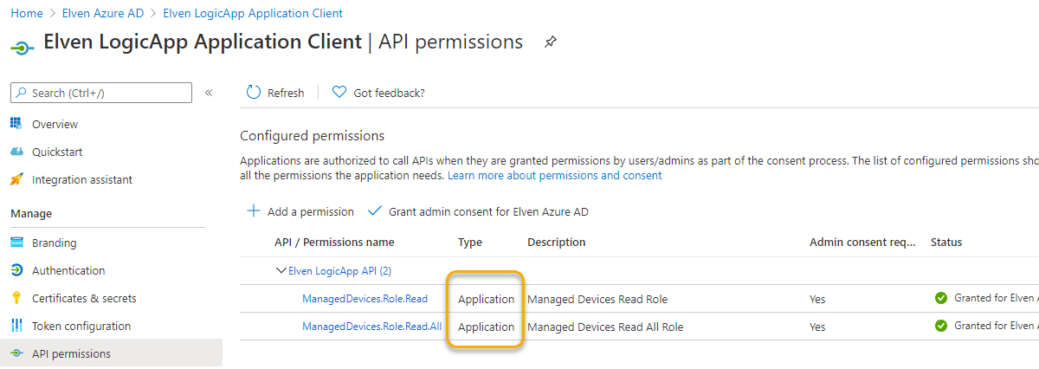Select API permissions in the sidebar
The width and height of the screenshot is (1039, 369).
111,353
